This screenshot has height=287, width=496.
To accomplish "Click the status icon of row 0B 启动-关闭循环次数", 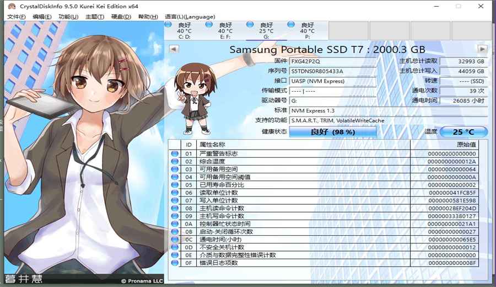I will click(175, 232).
